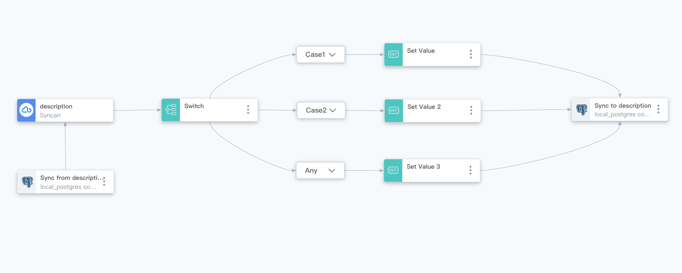682x273 pixels.
Task: Click the Postgres icon on Sync from description
Action: 27,182
